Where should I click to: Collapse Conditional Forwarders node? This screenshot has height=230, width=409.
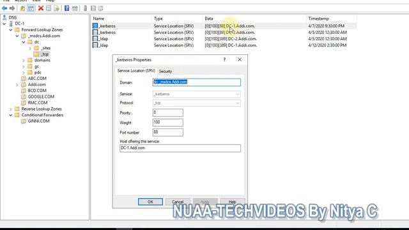[11, 115]
